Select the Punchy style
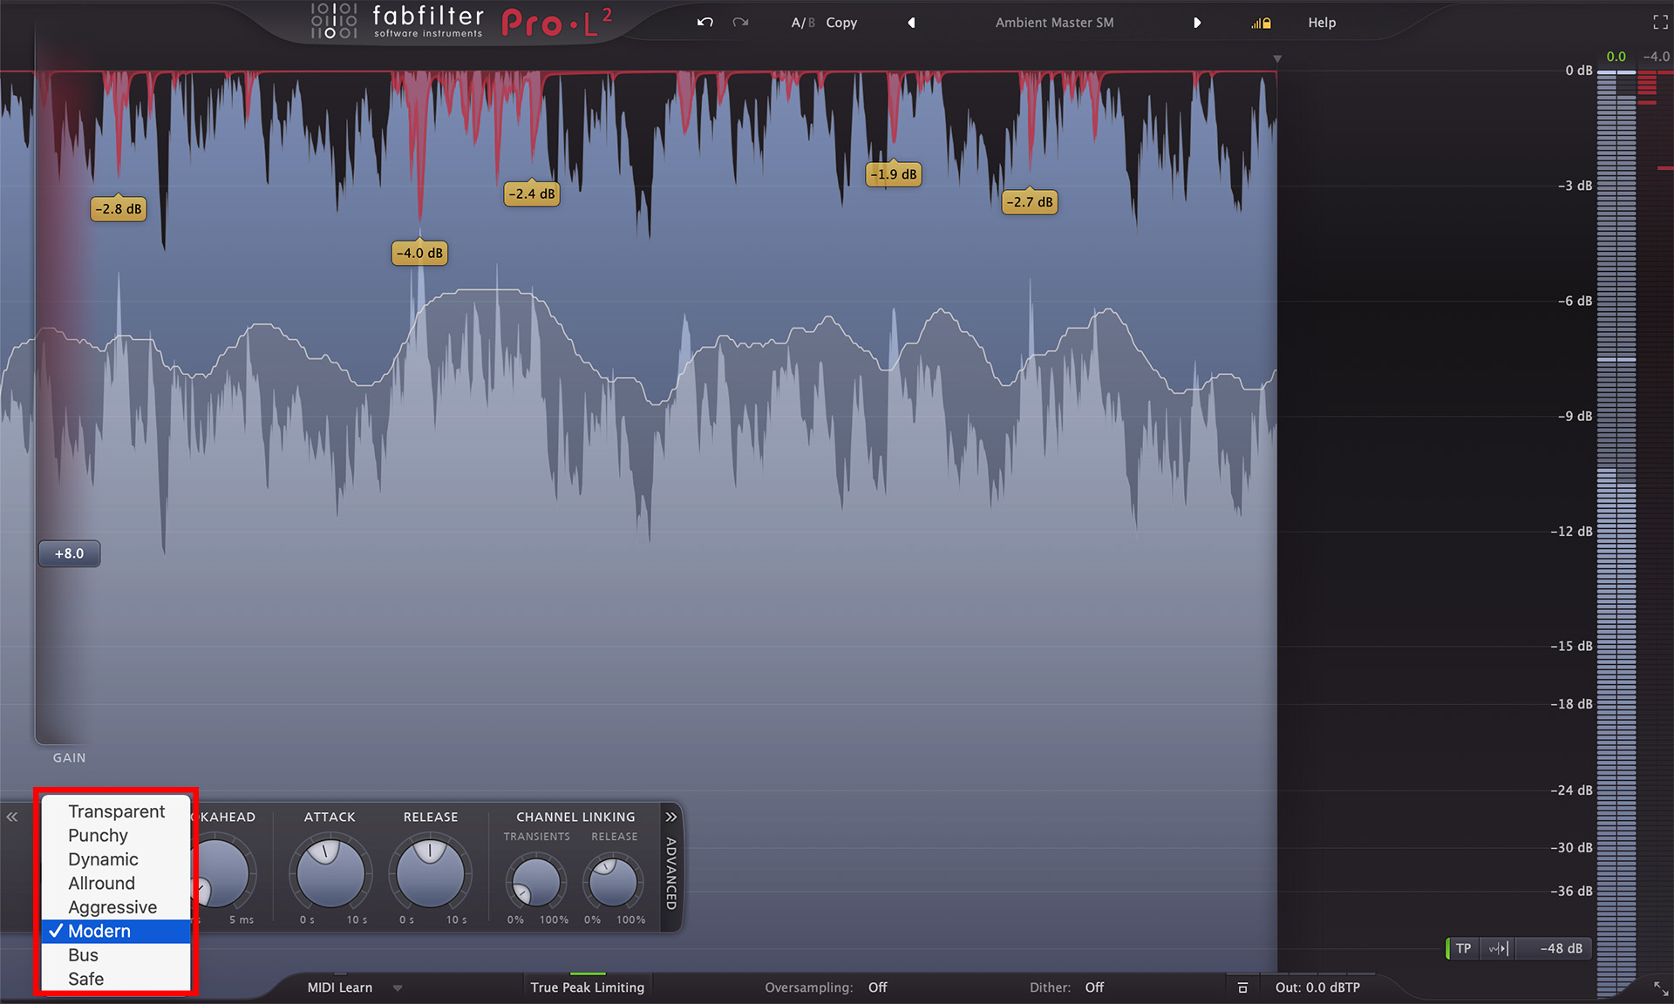Screen dimensions: 1674x1004 coord(116,835)
